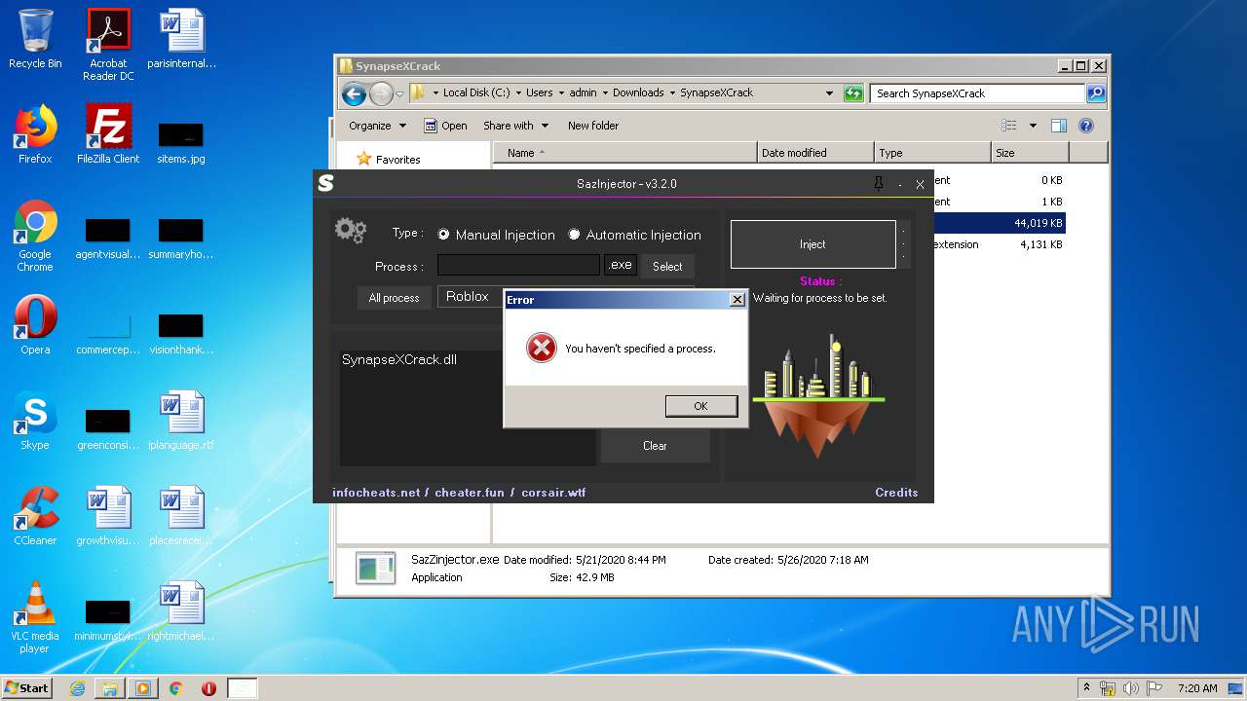Click SazZinjector.exe thumbnail in details pane
The image size is (1247, 701).
(375, 568)
